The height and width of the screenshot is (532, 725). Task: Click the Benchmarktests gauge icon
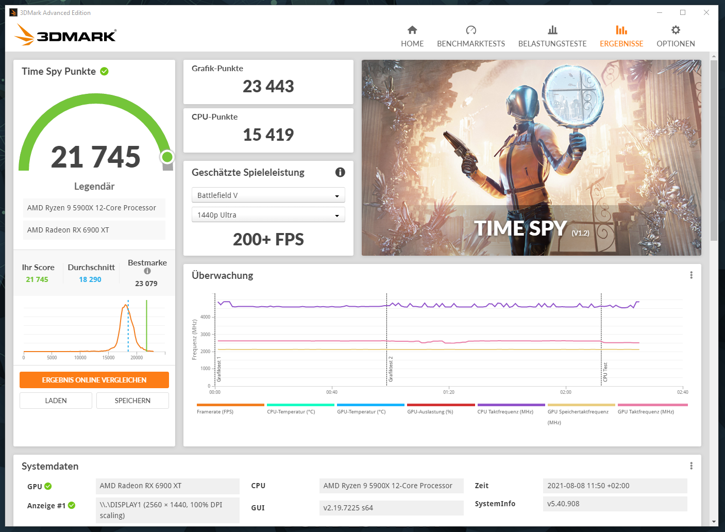click(x=471, y=30)
